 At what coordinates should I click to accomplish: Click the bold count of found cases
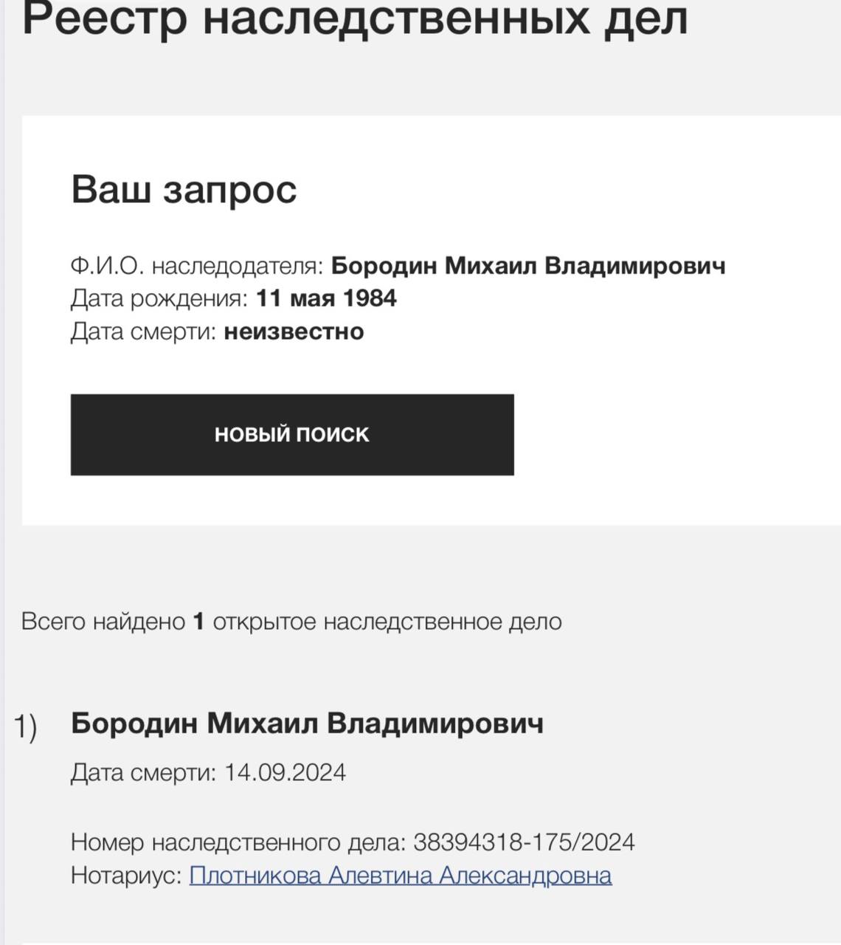point(198,622)
